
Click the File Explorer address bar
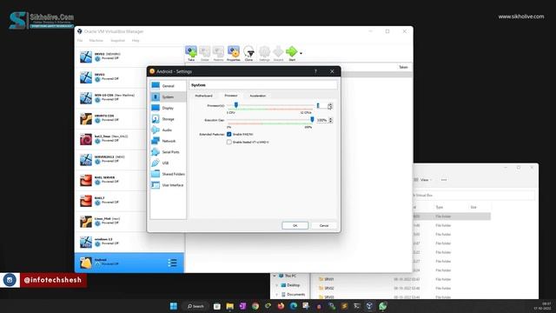coord(473,195)
